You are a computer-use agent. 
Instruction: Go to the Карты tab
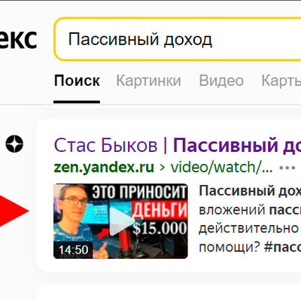[x=281, y=81]
